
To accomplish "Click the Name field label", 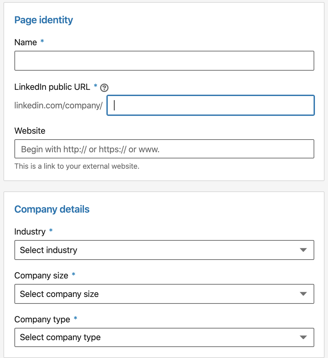I will [x=26, y=43].
